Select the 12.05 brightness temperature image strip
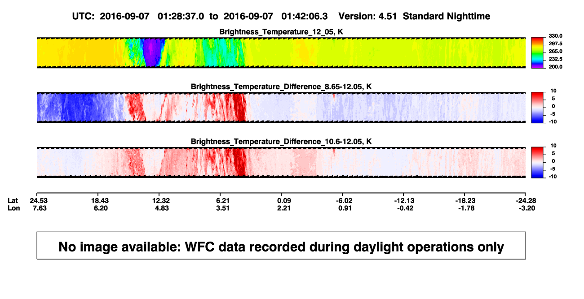The image size is (584, 299). (x=281, y=52)
